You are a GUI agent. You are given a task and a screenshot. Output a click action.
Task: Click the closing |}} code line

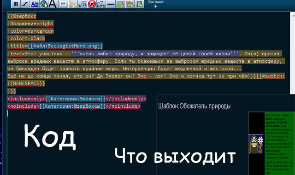12,91
